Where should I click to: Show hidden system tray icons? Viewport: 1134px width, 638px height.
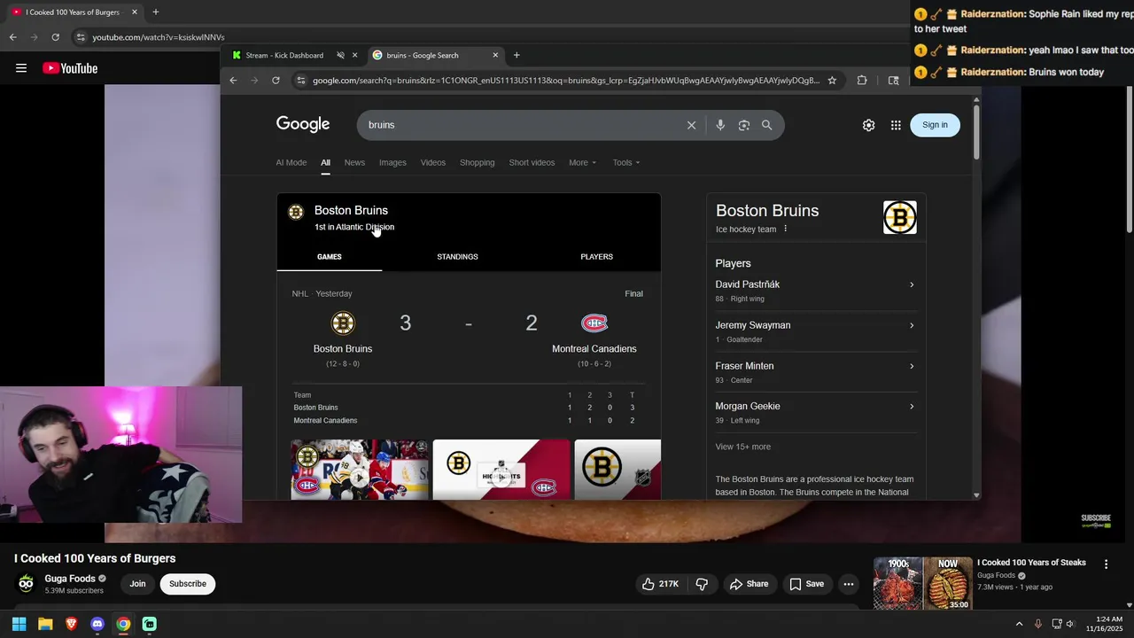pyautogui.click(x=1019, y=624)
